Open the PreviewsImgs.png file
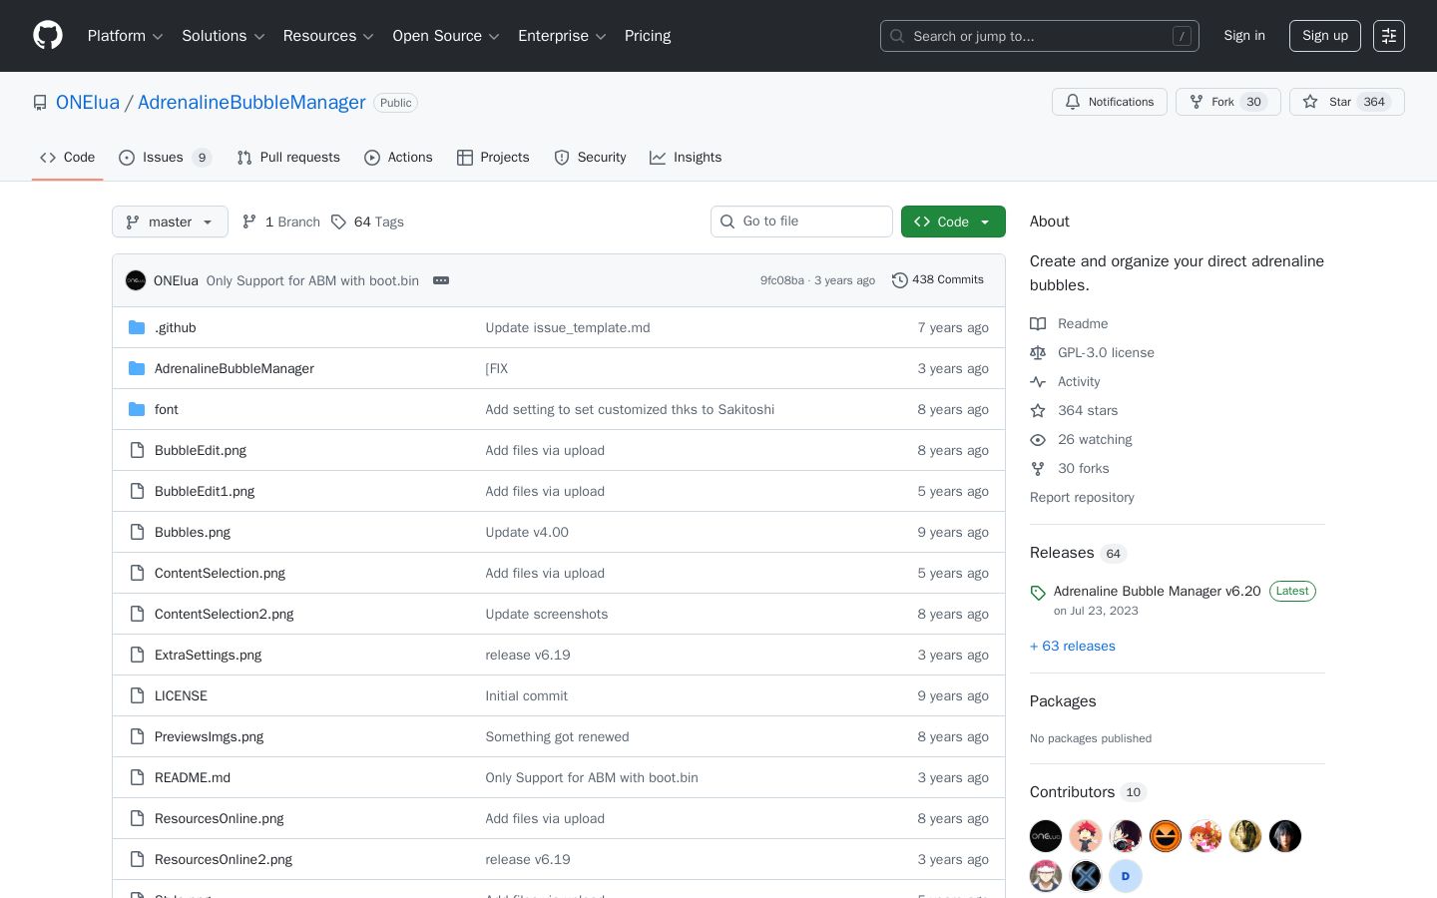1437x898 pixels. (x=210, y=736)
